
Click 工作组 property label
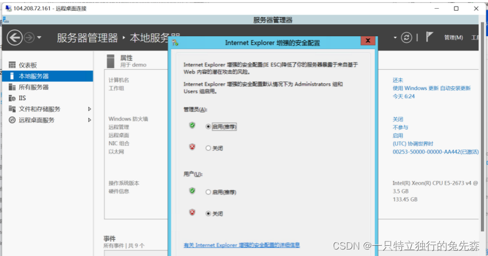(116, 88)
